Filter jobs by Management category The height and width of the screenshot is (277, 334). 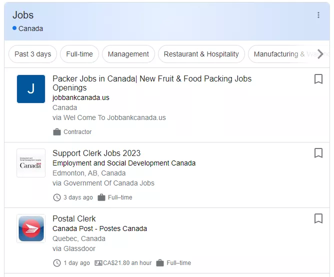(x=128, y=54)
